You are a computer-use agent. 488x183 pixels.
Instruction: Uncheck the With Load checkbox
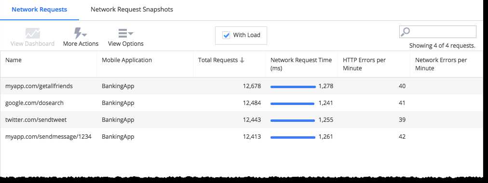coord(226,35)
